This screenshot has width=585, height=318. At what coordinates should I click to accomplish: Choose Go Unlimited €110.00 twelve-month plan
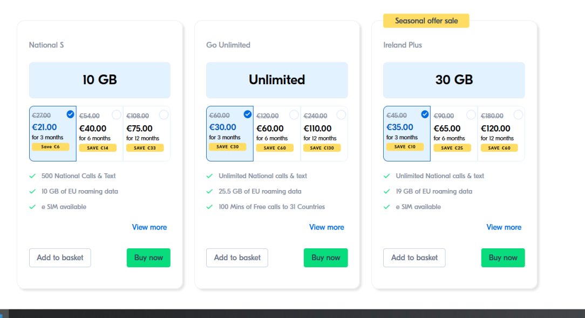point(324,133)
